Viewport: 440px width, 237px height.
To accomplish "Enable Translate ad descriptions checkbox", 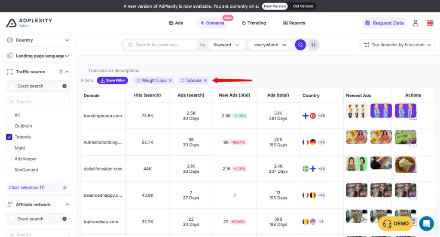I will (83, 71).
